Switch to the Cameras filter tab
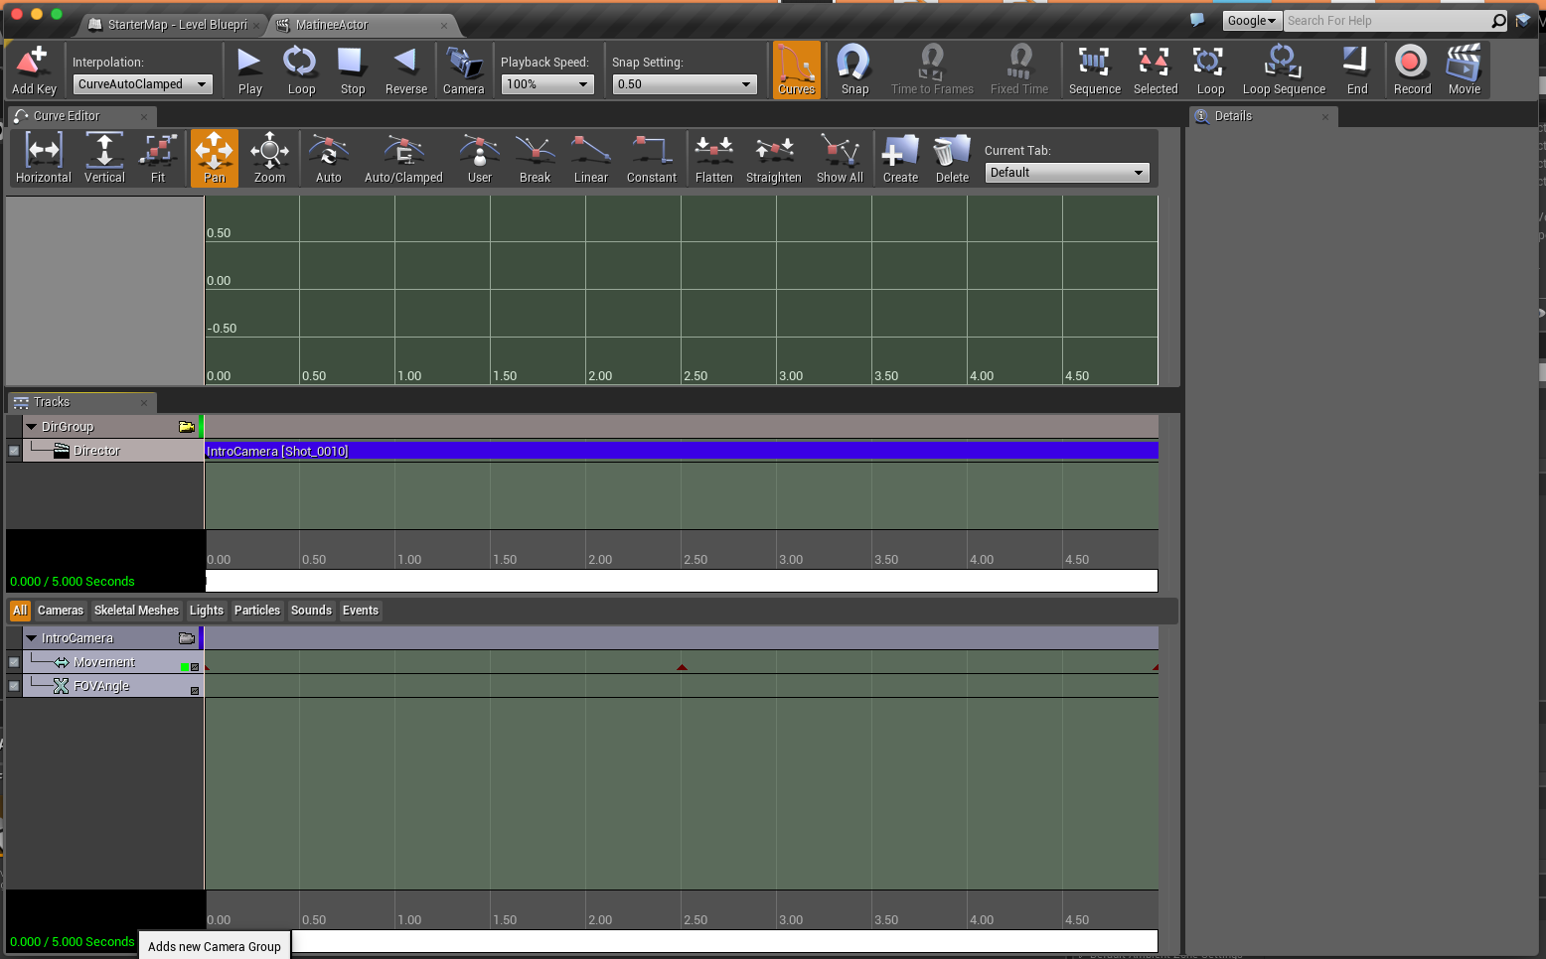Screen dimensions: 1546x959 61,611
